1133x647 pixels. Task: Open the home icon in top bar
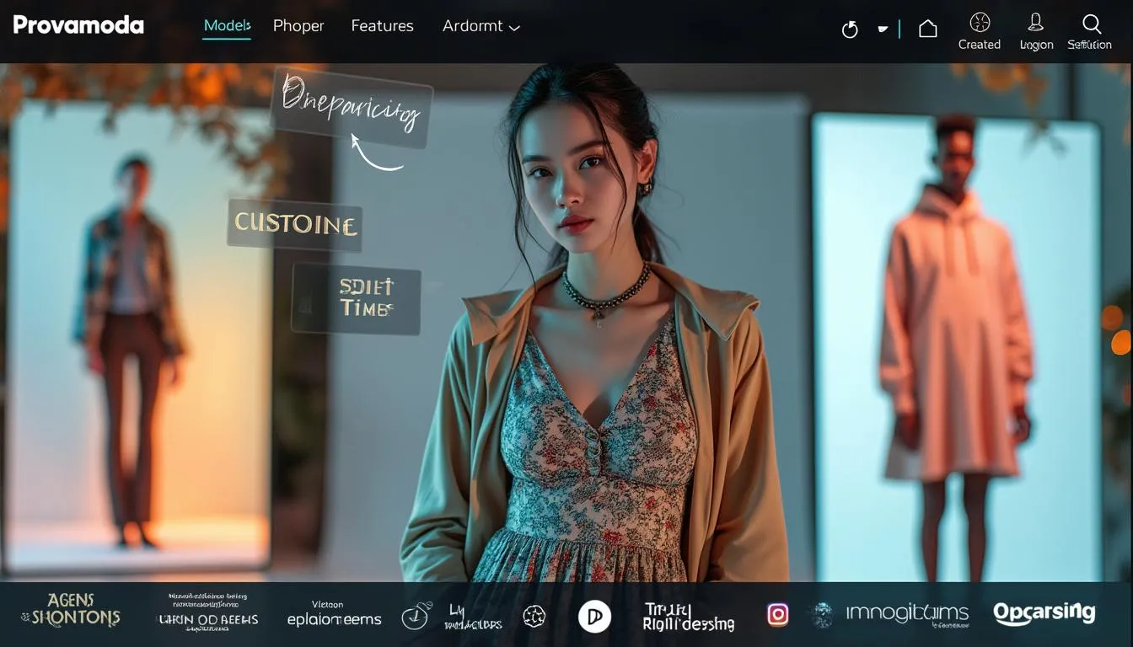[x=927, y=29]
